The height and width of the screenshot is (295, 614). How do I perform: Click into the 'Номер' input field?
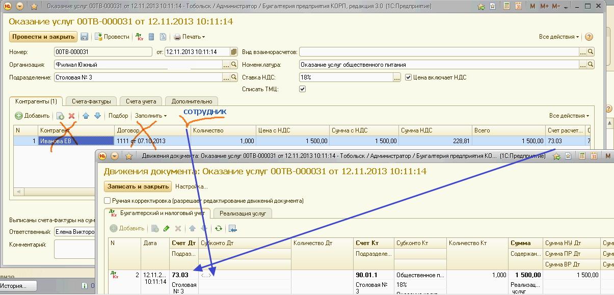102,51
